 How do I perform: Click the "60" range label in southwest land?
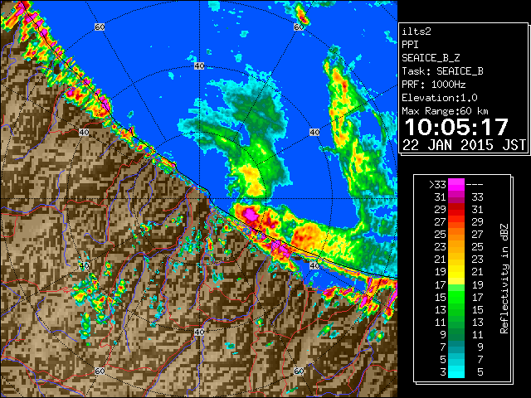(x=100, y=371)
